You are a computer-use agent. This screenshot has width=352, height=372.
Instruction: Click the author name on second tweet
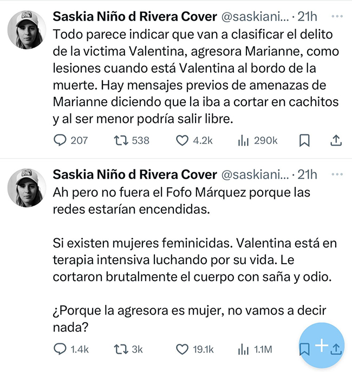pos(135,174)
